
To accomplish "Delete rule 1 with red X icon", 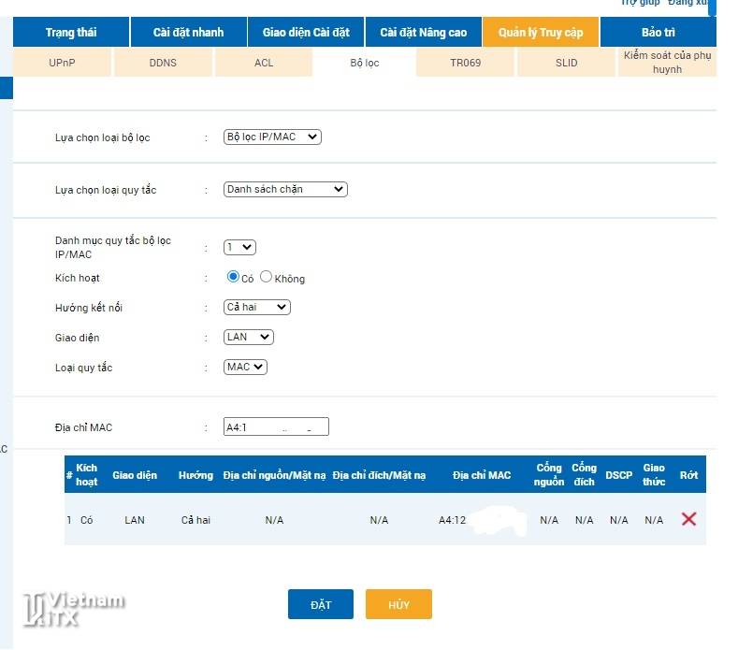I will click(688, 519).
